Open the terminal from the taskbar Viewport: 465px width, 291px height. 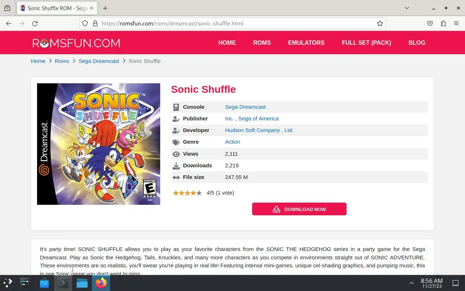[x=63, y=283]
